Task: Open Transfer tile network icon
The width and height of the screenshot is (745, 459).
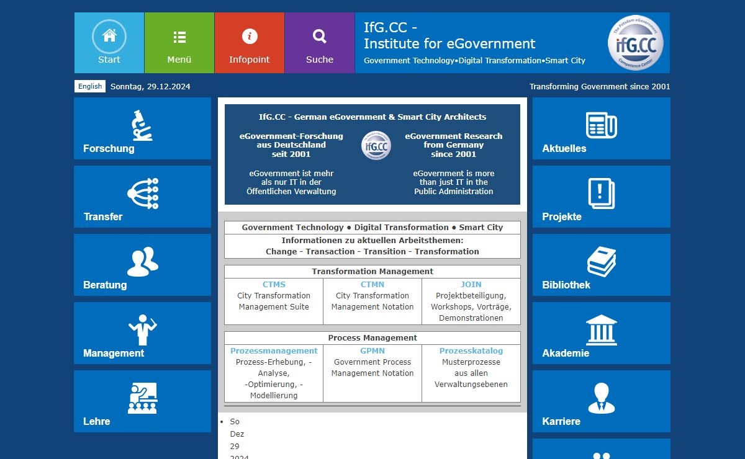Action: click(143, 193)
